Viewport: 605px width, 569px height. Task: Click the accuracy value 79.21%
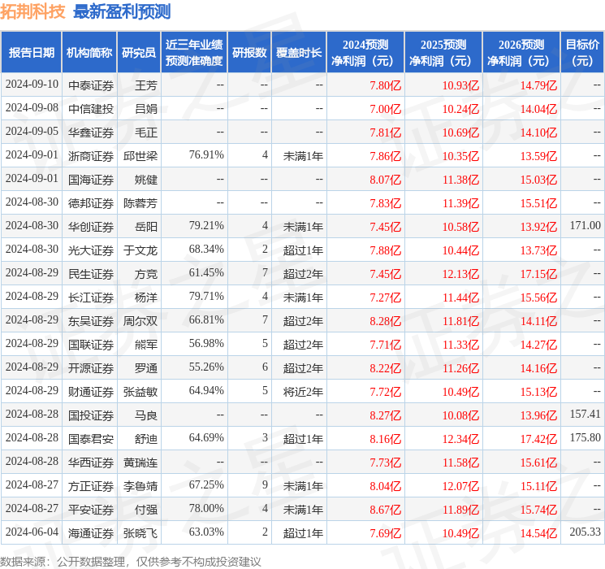pyautogui.click(x=206, y=226)
